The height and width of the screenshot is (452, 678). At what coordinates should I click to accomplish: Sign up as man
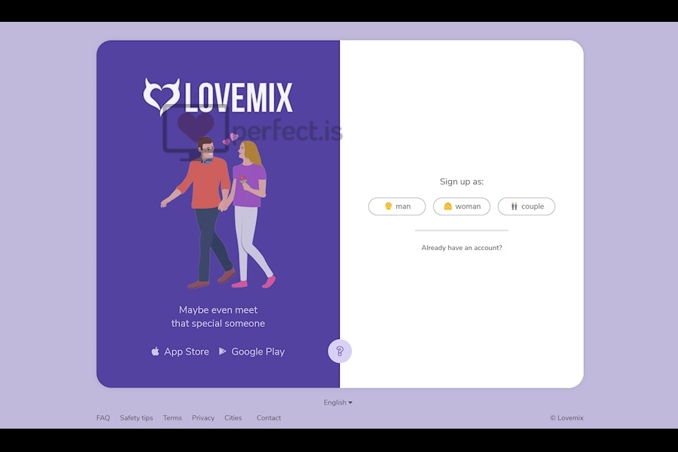pos(397,206)
